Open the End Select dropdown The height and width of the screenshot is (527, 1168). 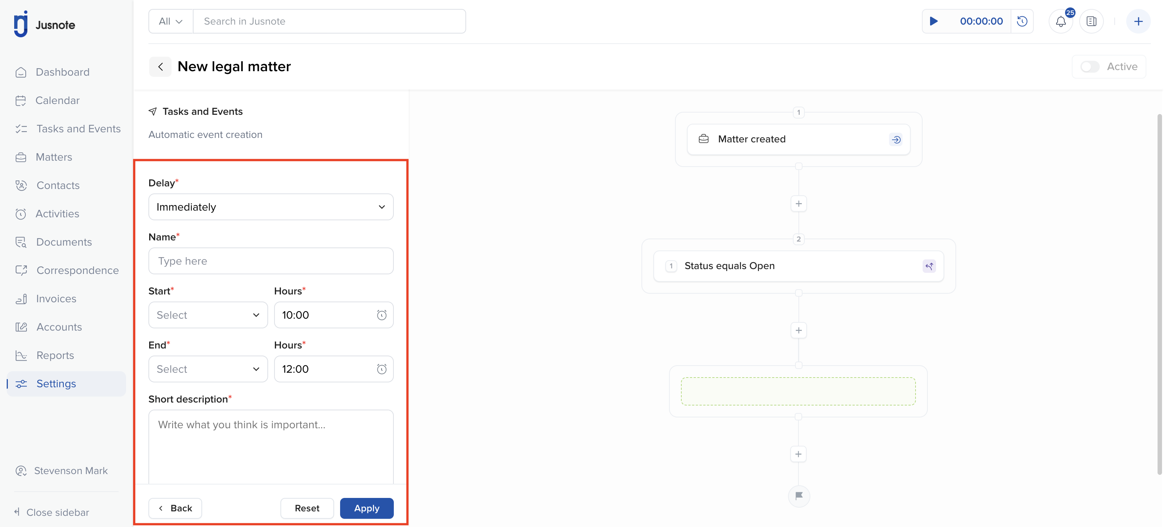coord(208,369)
